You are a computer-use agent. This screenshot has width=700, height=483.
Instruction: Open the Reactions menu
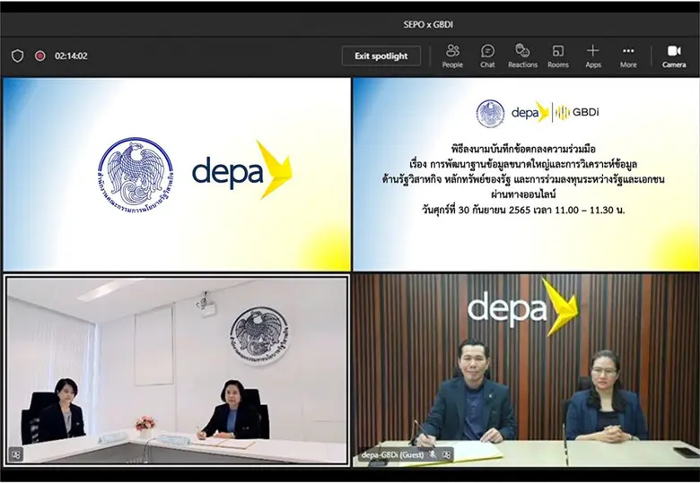[x=522, y=56]
